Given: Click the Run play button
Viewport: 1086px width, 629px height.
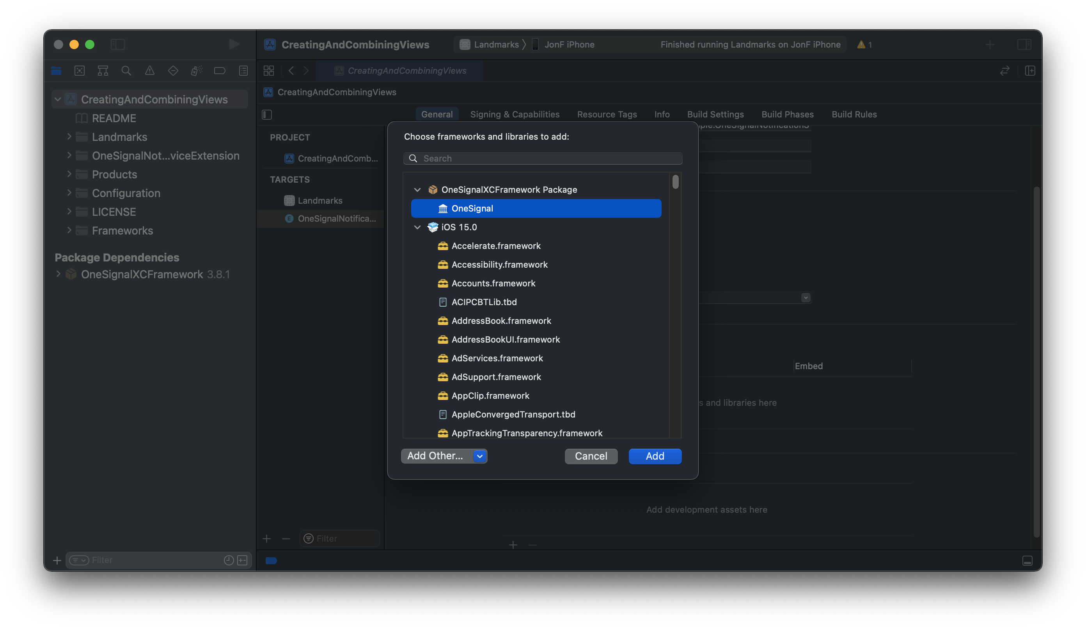Looking at the screenshot, I should [x=234, y=44].
